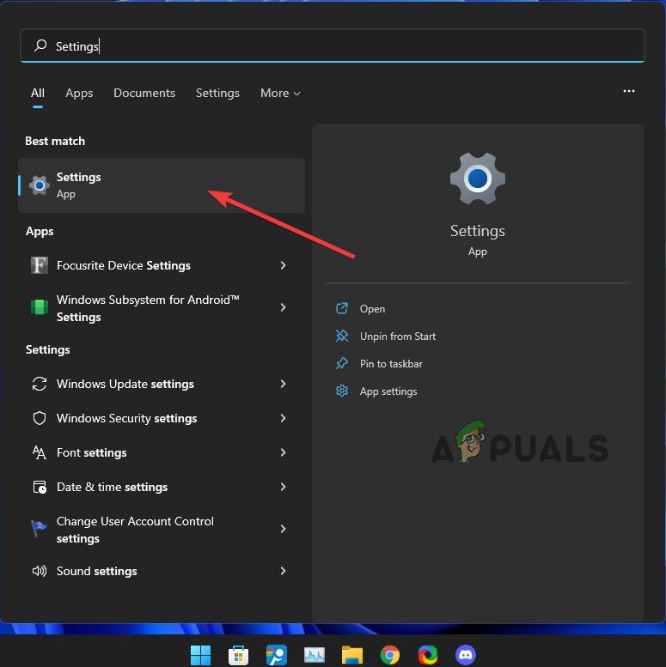666x667 pixels.
Task: Open the More filter dropdown
Action: pos(280,93)
